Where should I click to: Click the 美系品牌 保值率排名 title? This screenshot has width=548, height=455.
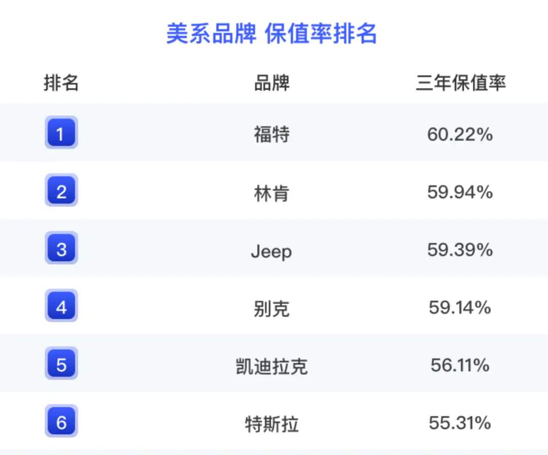coord(271,34)
